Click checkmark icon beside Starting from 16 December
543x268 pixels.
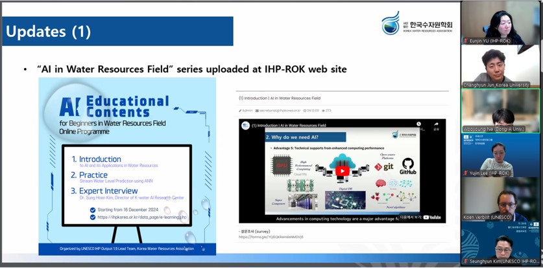coord(93,210)
